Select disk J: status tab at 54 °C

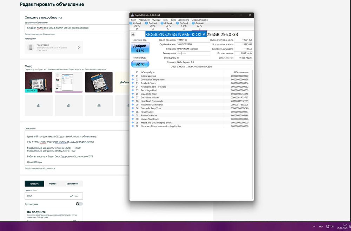(182, 26)
